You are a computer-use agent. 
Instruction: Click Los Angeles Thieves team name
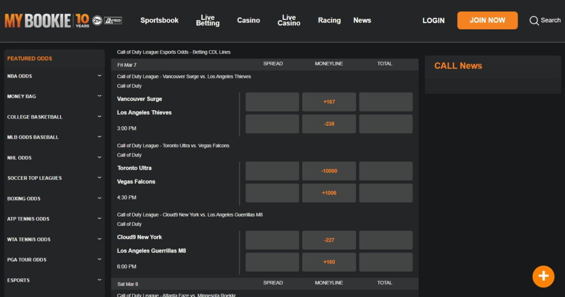coord(144,112)
